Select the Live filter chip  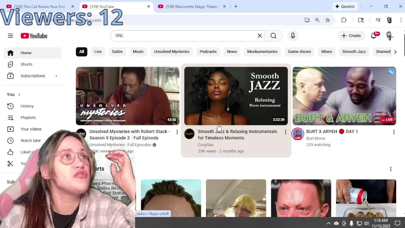click(x=98, y=52)
